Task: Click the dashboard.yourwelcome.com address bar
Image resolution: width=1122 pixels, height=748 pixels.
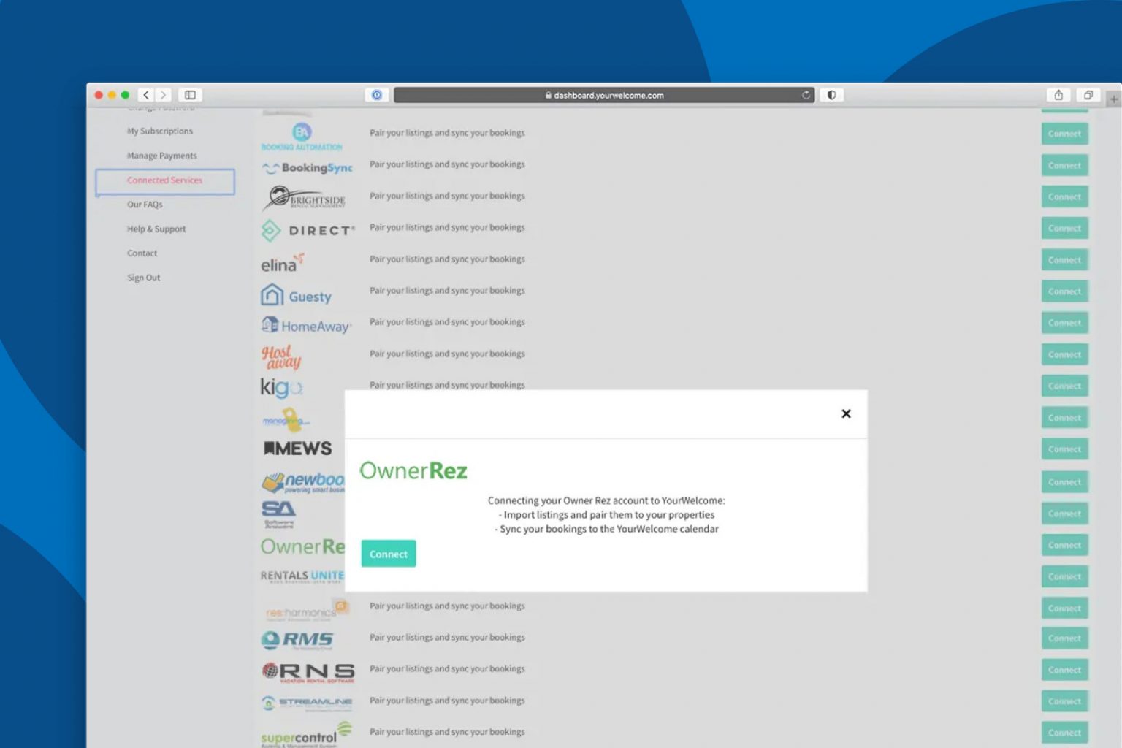Action: [x=604, y=95]
